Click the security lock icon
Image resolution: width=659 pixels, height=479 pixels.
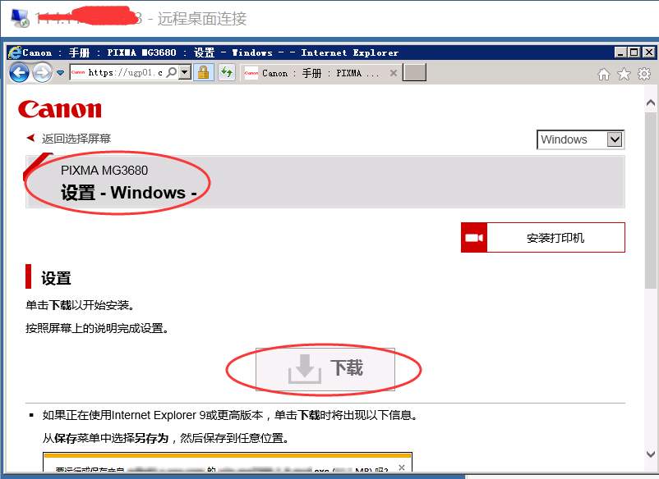click(x=204, y=72)
